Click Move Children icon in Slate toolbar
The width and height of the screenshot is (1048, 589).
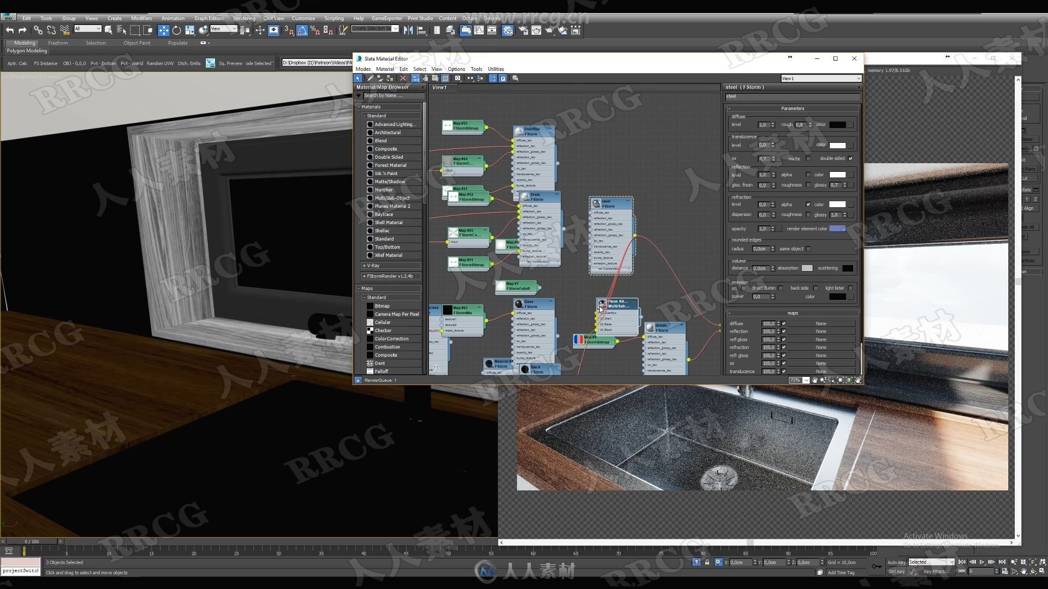[x=415, y=79]
